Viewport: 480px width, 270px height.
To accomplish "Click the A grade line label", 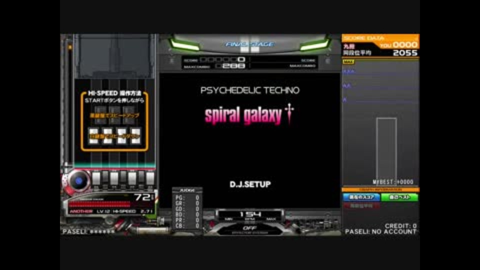I will pyautogui.click(x=345, y=100).
